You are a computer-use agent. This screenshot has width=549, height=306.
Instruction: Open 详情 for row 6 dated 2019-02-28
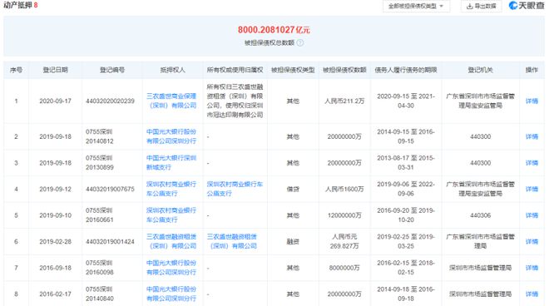coord(532,242)
